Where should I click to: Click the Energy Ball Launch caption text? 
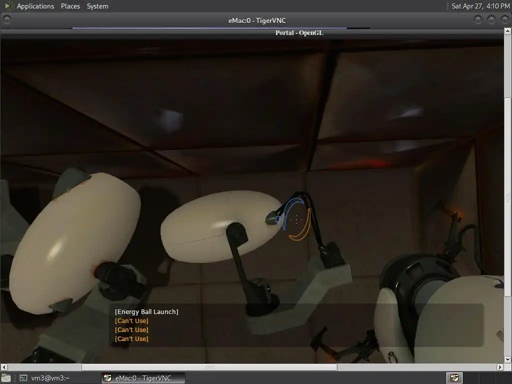[x=146, y=312]
